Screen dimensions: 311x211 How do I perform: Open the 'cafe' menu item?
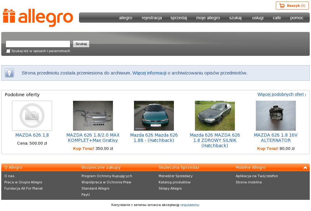click(277, 18)
